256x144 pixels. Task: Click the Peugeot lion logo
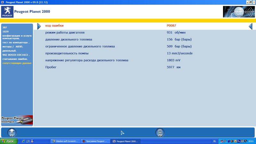click(x=7, y=12)
